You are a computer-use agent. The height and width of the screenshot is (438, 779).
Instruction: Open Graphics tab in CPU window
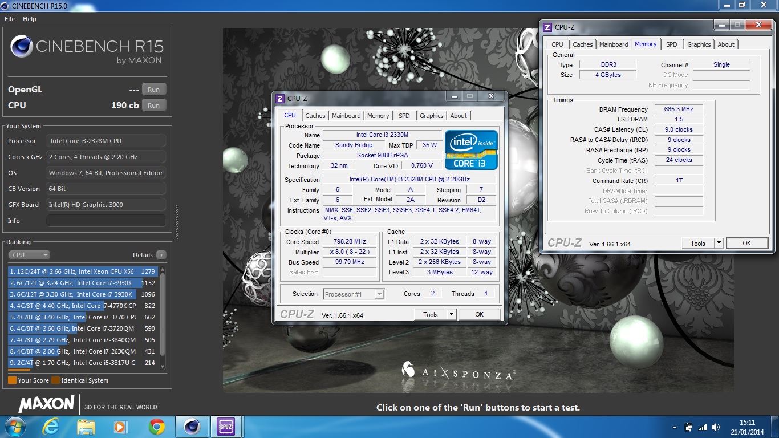pos(432,116)
